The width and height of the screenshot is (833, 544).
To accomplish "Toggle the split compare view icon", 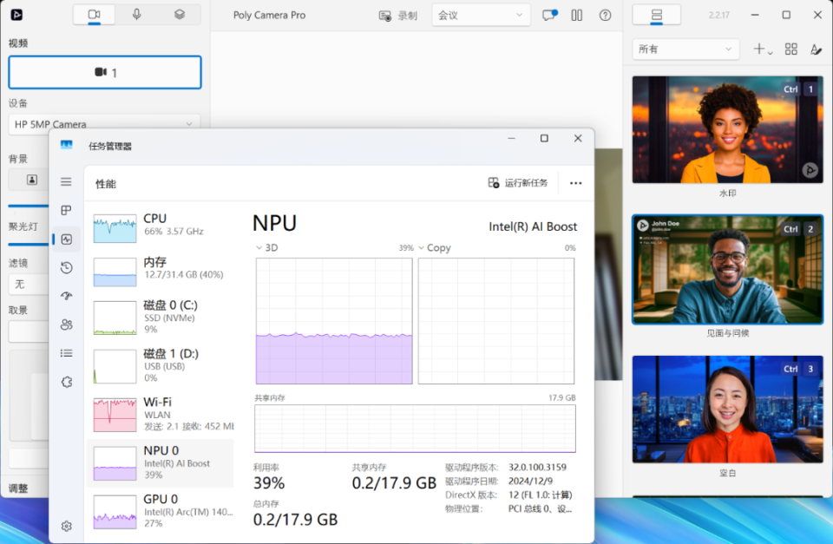I will coord(577,15).
